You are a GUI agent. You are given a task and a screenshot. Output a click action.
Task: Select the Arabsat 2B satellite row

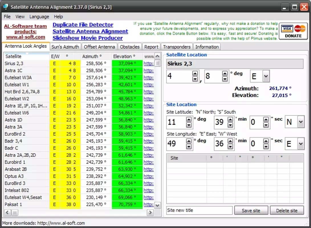(79, 169)
